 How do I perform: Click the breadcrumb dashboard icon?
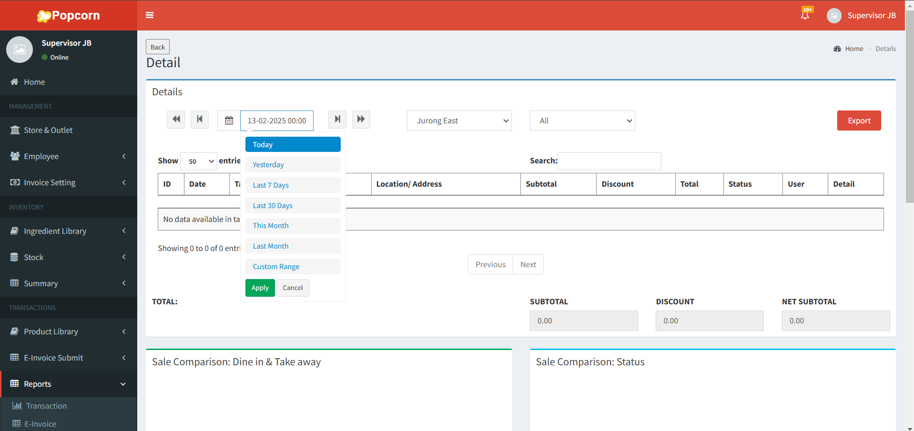tap(837, 49)
